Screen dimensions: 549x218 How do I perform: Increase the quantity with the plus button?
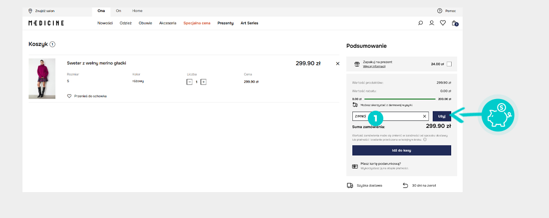204,82
